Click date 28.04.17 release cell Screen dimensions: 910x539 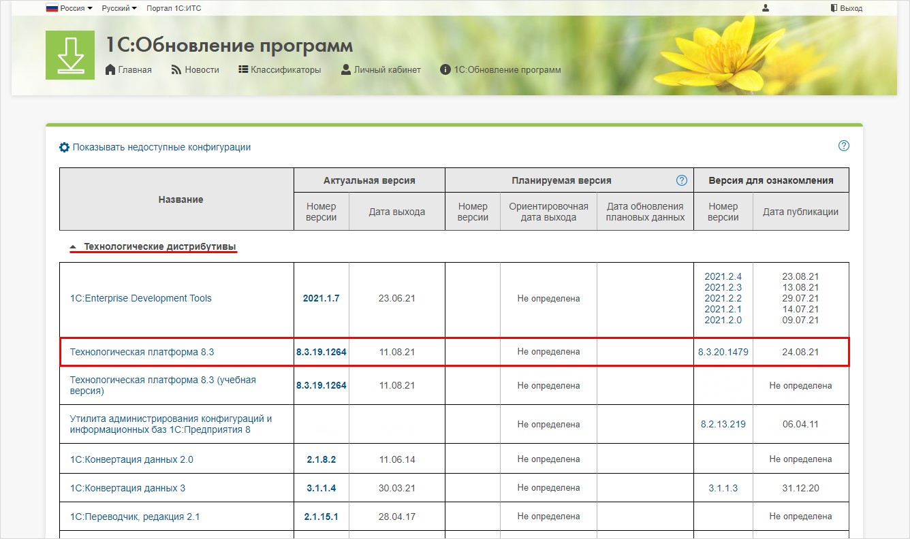click(x=396, y=517)
